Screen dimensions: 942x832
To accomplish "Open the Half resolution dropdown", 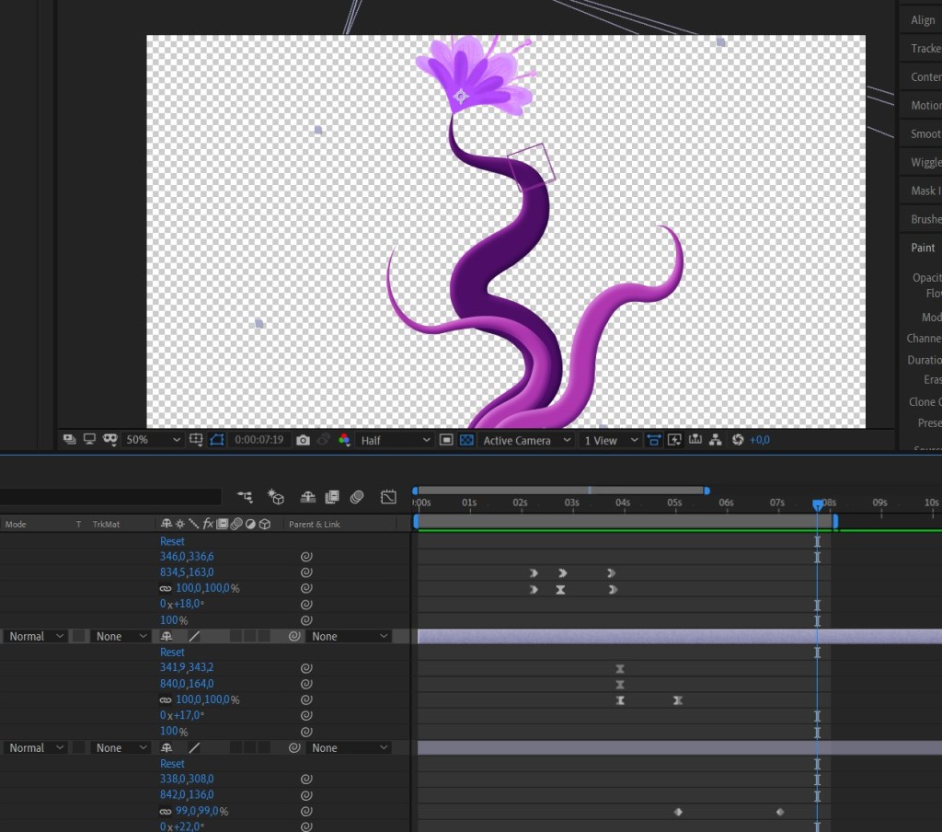I will click(x=395, y=440).
